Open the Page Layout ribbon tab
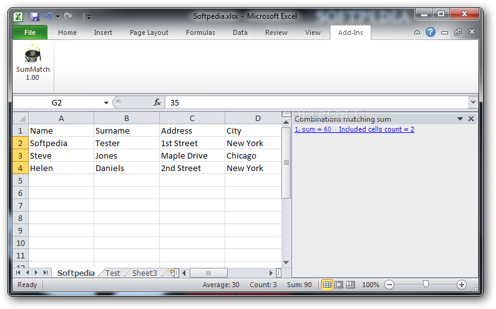 point(149,32)
